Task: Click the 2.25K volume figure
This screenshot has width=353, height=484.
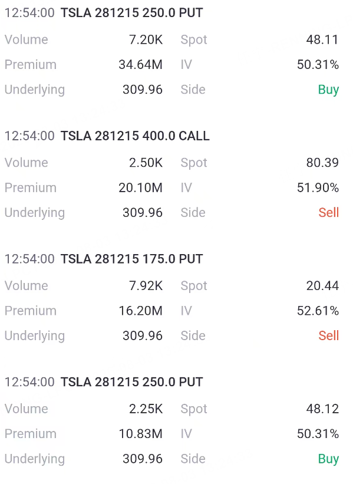Action: 146,409
